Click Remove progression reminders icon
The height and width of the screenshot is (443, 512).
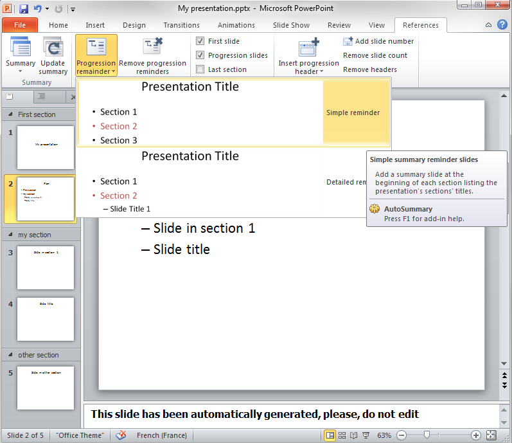153,46
